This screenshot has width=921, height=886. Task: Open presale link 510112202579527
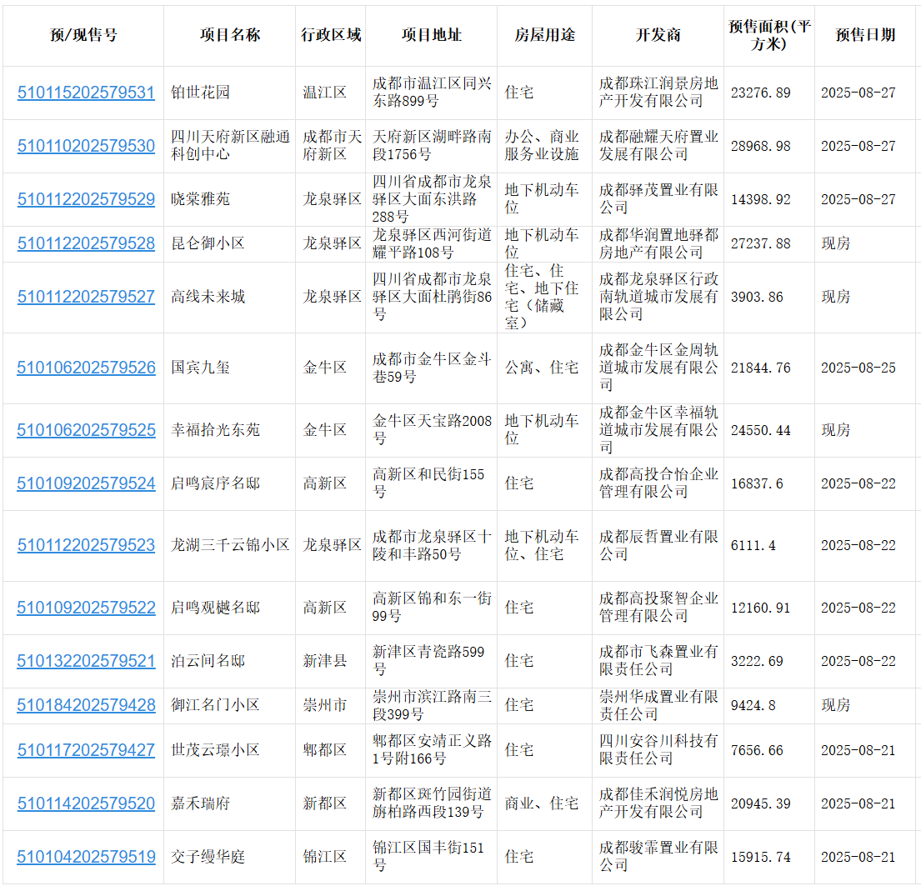click(86, 297)
